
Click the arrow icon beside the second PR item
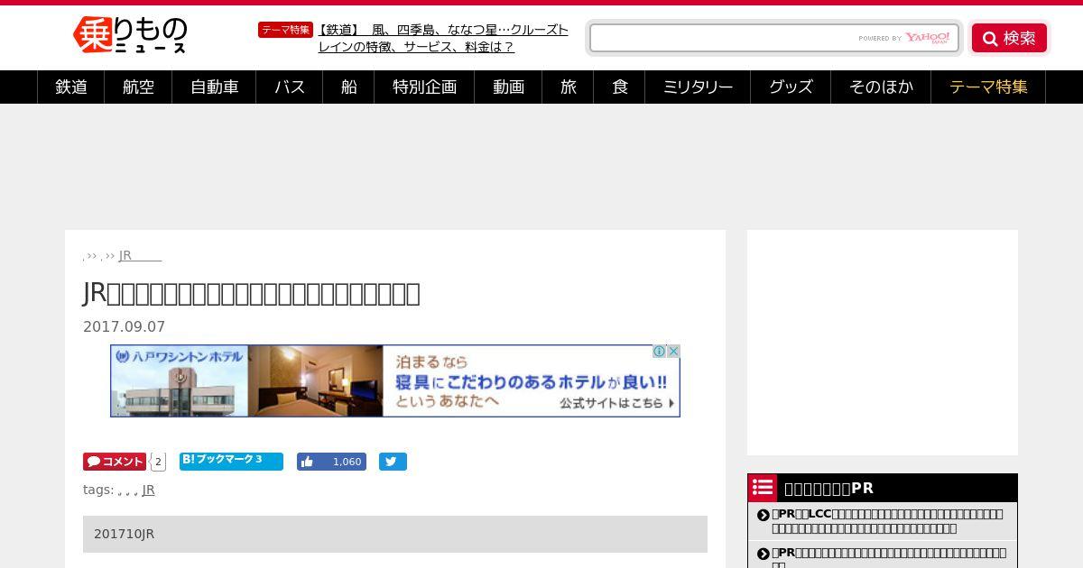point(764,554)
